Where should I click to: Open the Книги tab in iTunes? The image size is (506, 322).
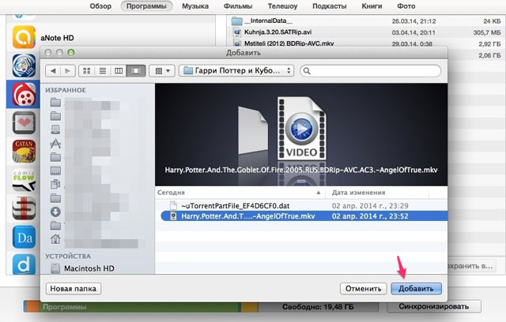pos(372,6)
